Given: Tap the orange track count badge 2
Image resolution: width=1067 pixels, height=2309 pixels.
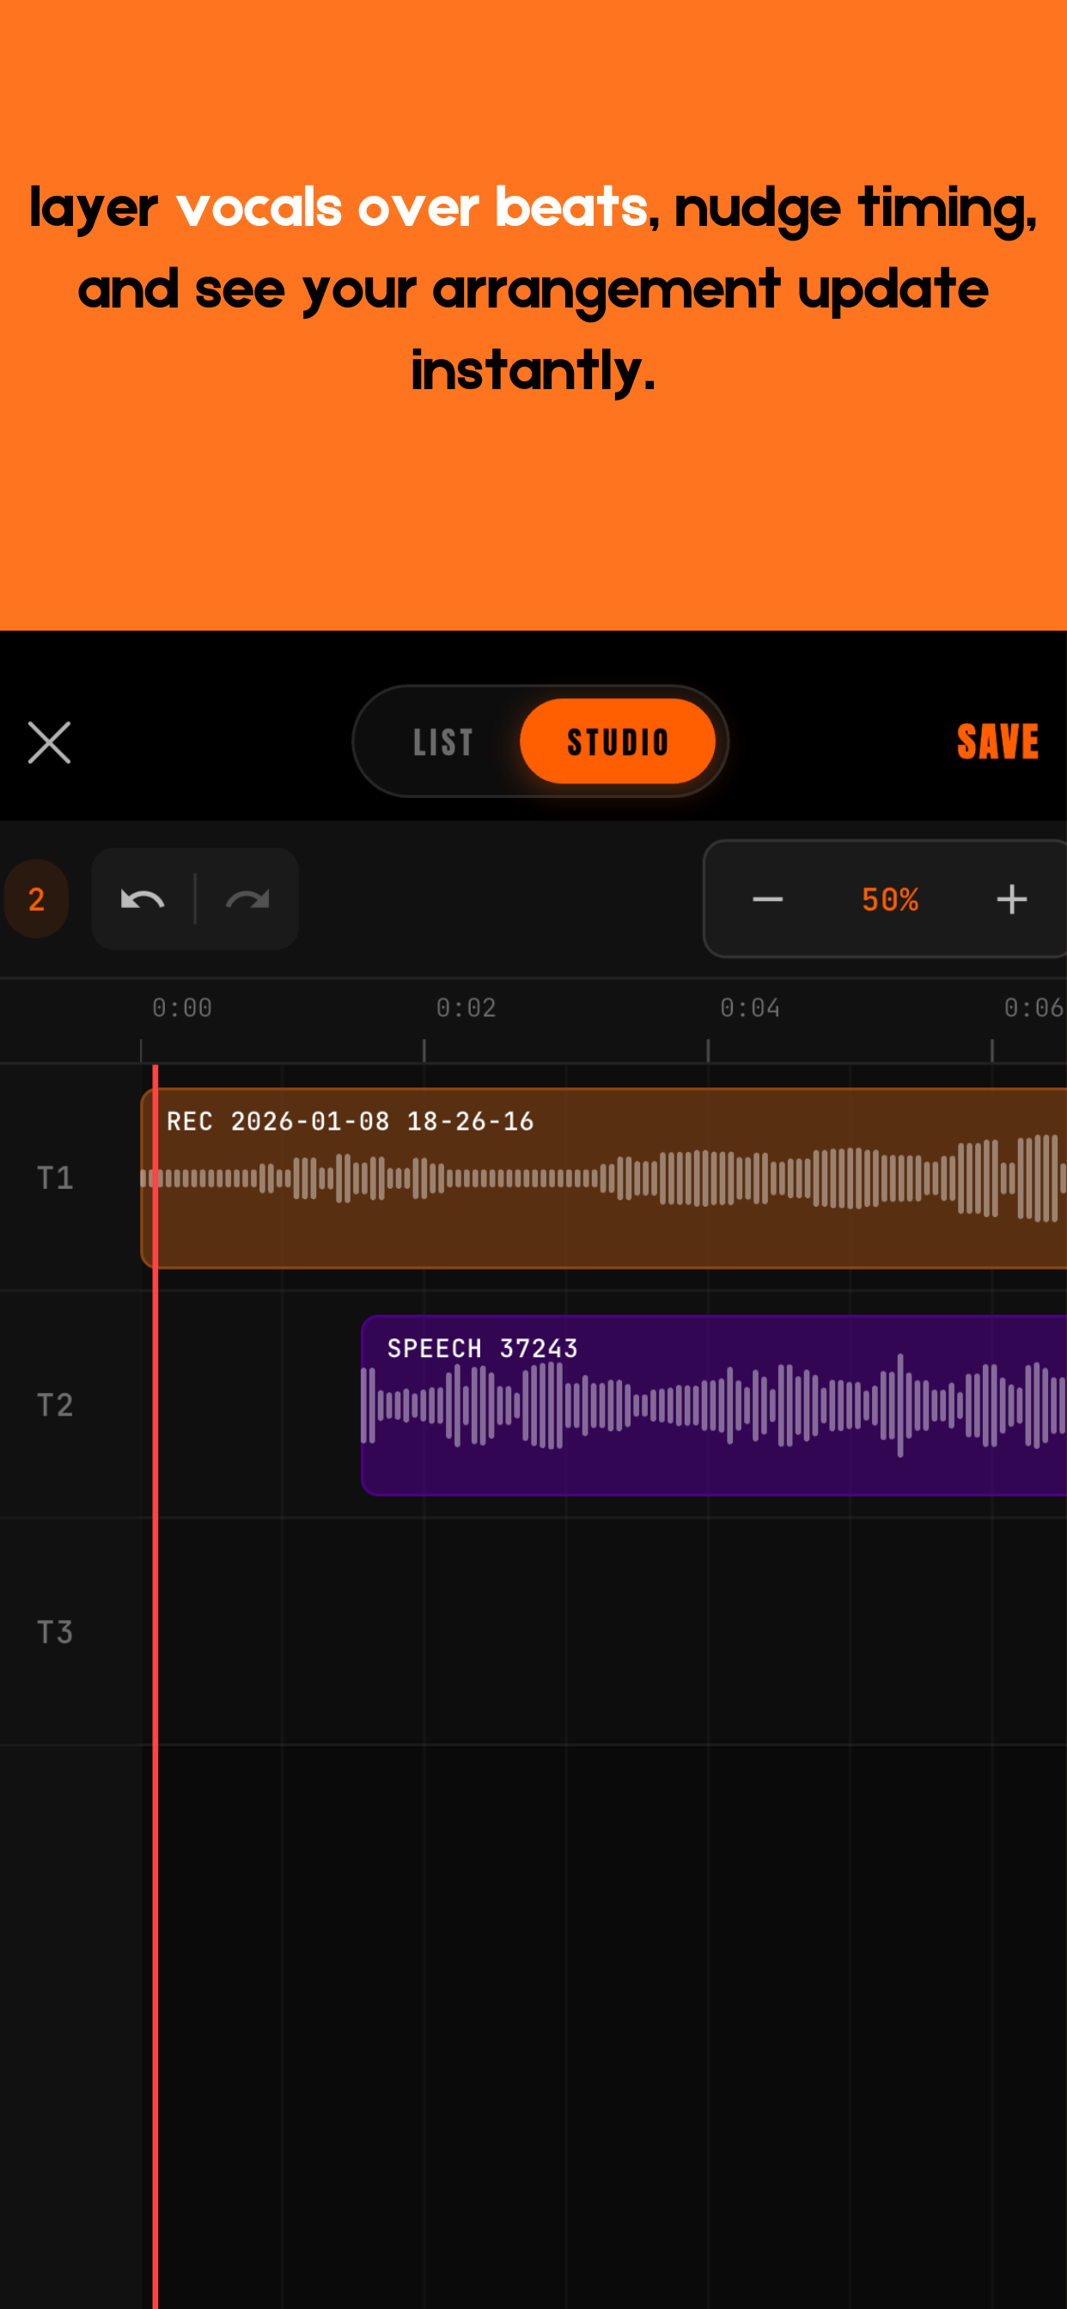Looking at the screenshot, I should pos(36,899).
